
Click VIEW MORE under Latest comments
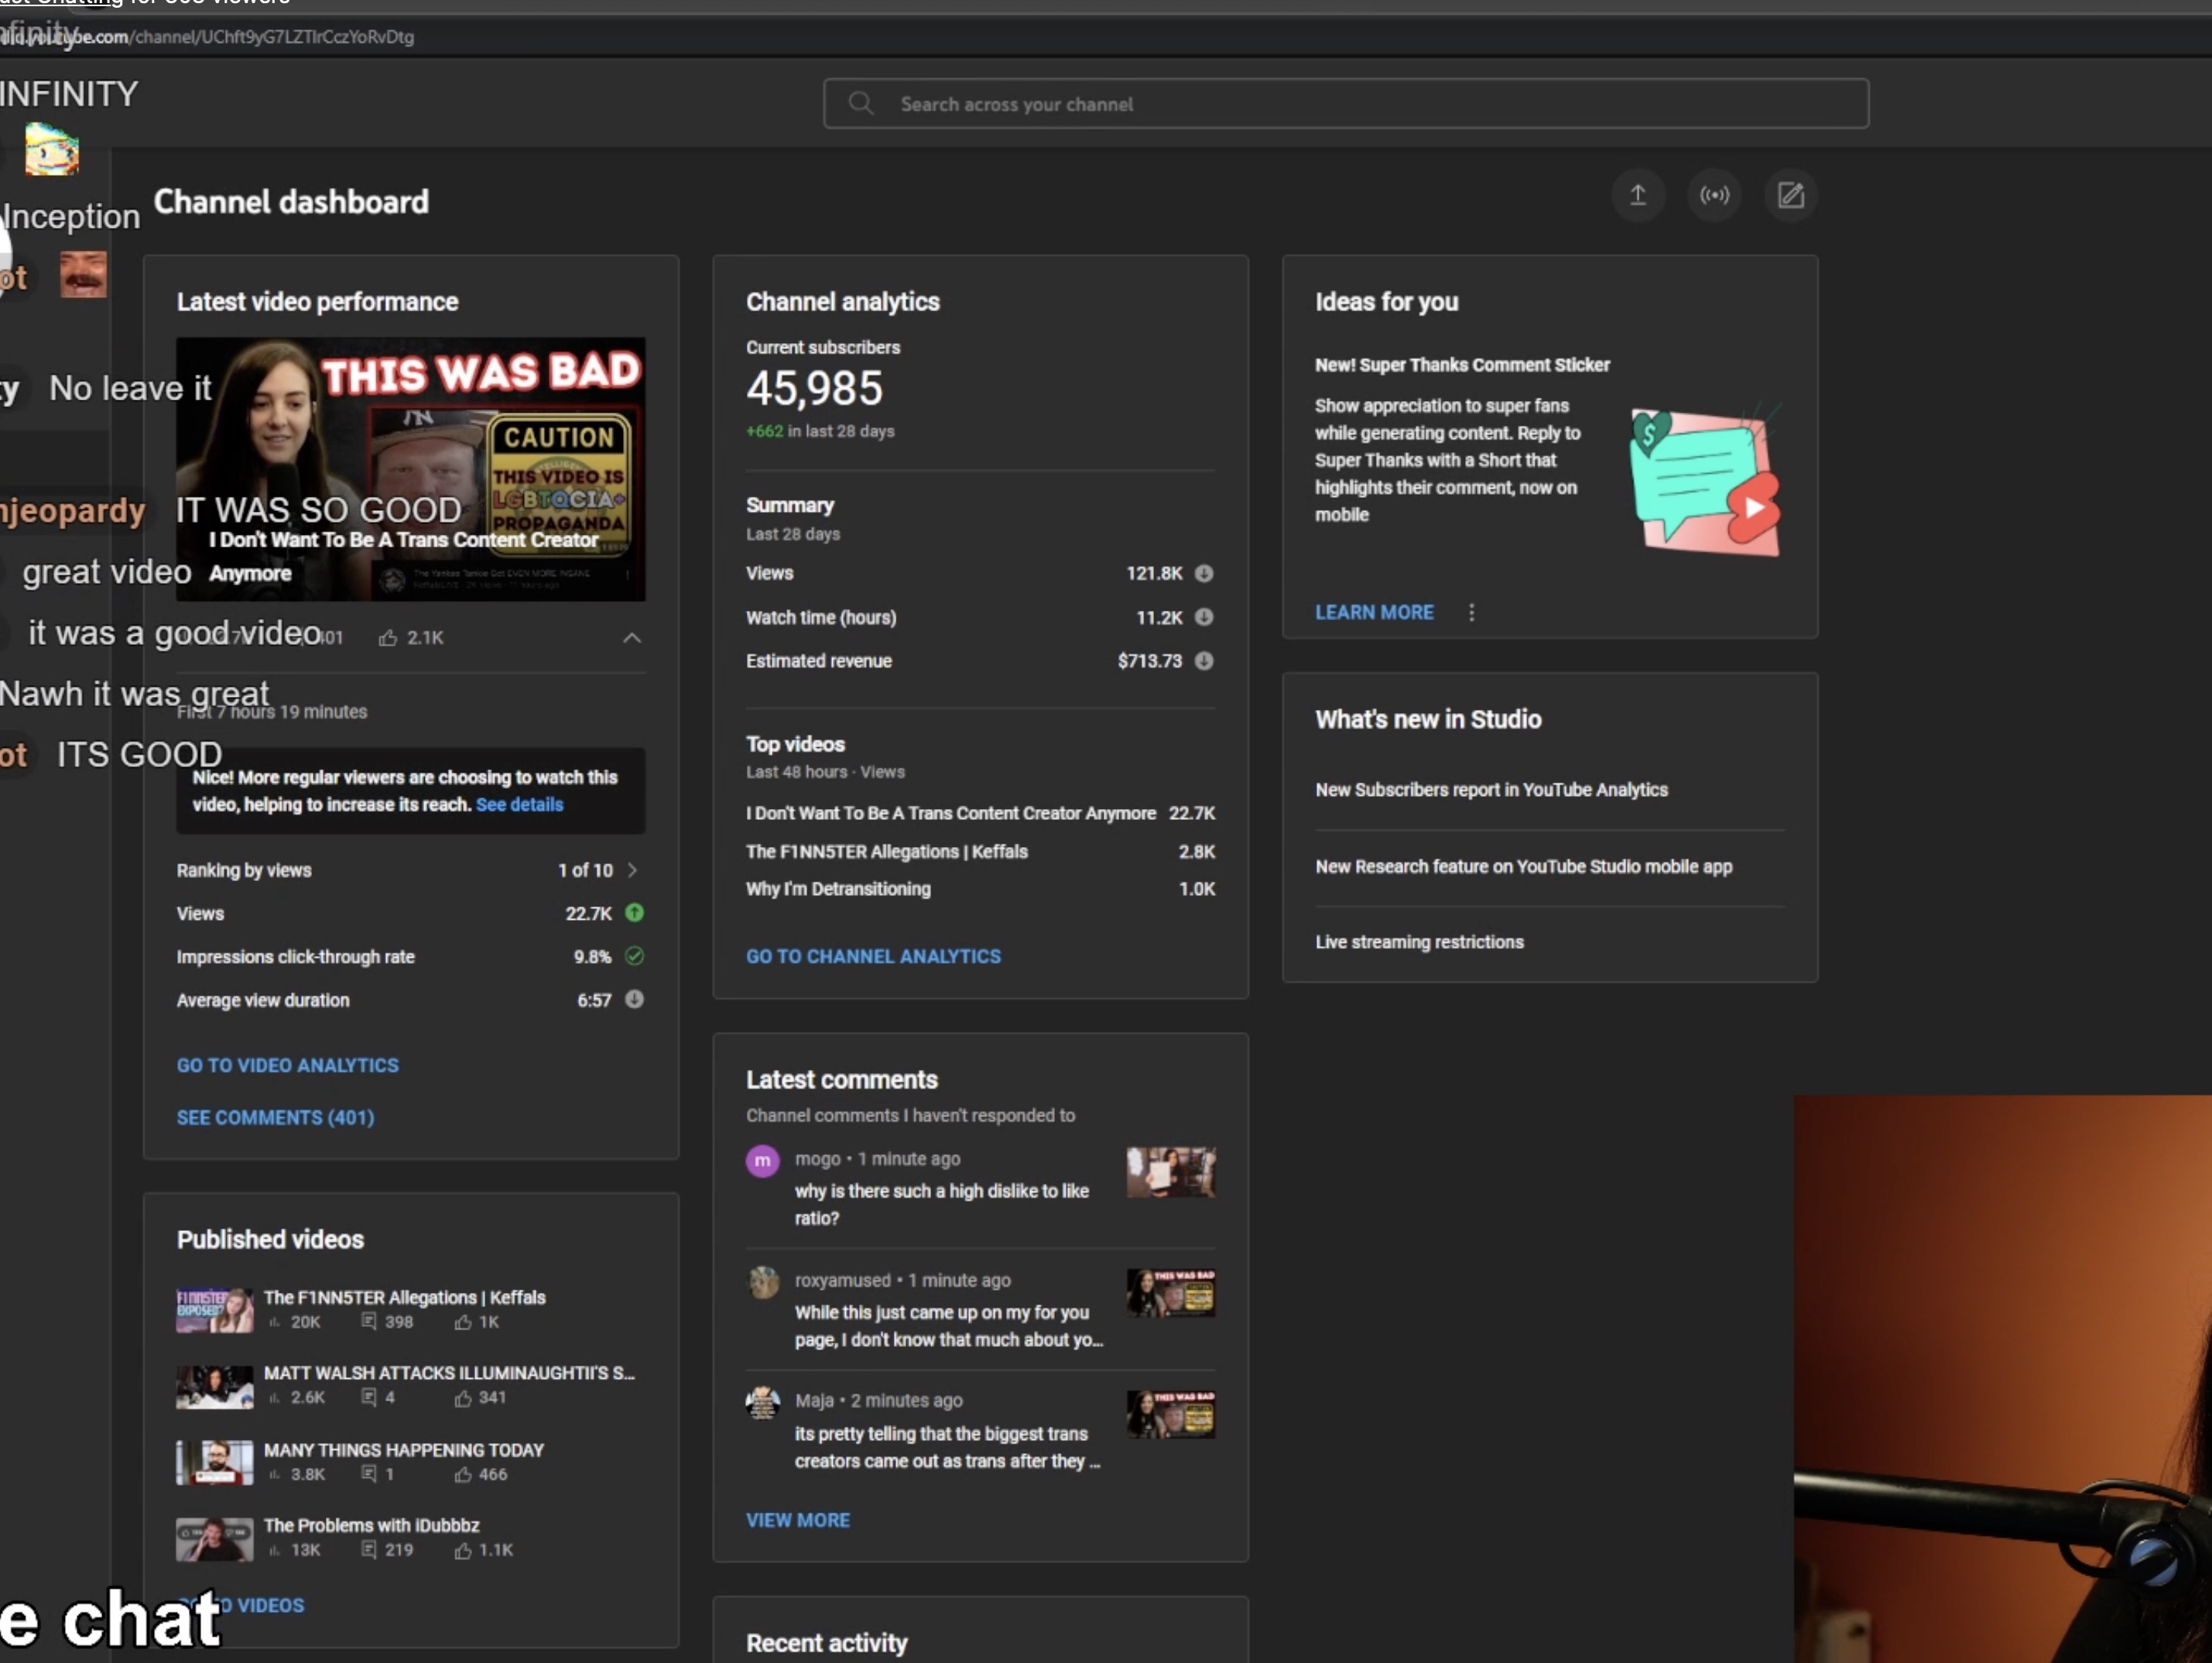tap(798, 1520)
